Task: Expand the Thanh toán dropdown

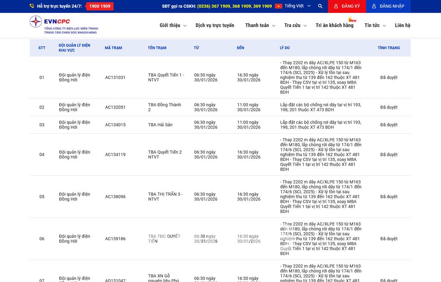Action: 260,25
